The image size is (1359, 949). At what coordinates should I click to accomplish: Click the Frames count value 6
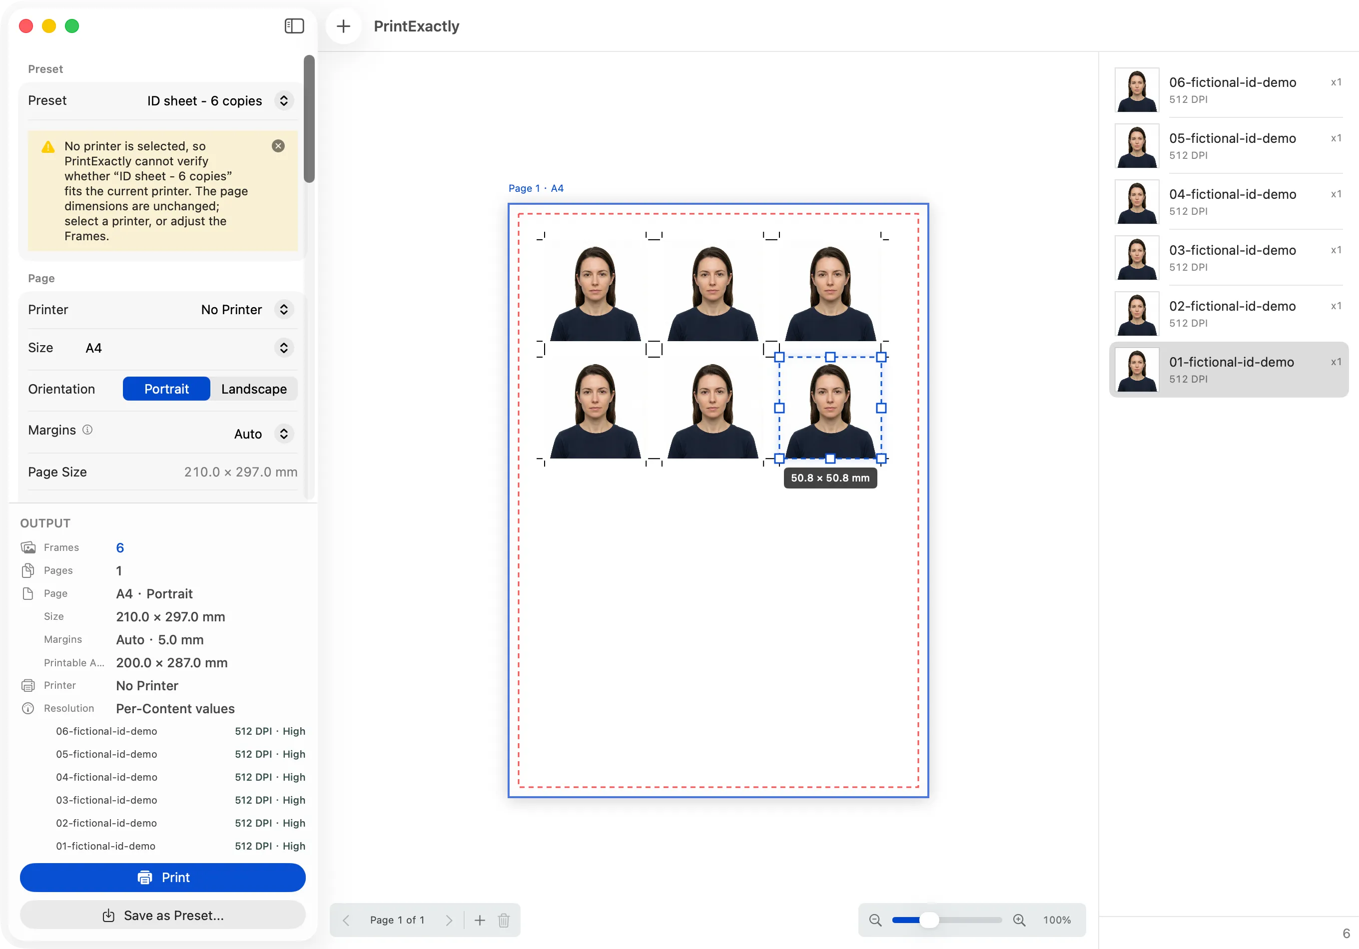(x=120, y=547)
